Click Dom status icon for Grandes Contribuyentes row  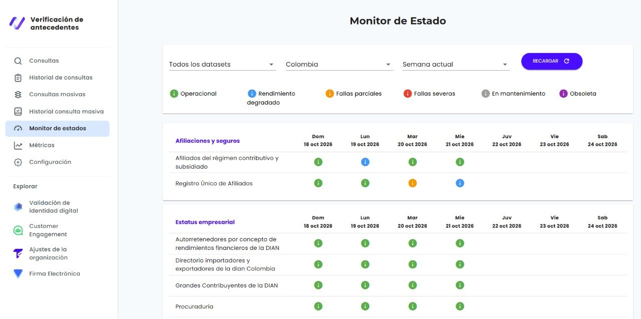(318, 285)
